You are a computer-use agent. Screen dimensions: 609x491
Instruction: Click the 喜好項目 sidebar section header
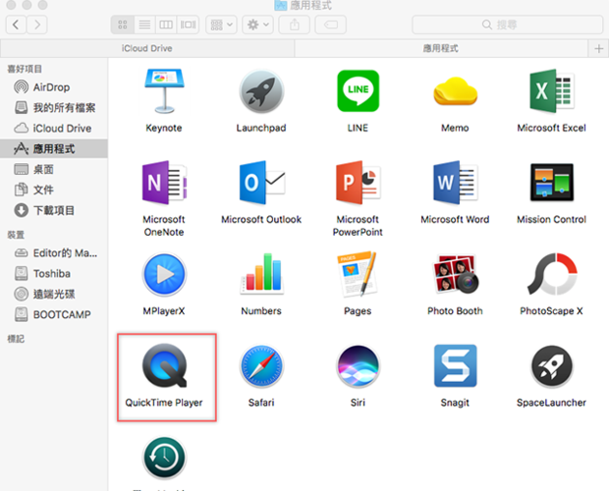click(x=25, y=69)
